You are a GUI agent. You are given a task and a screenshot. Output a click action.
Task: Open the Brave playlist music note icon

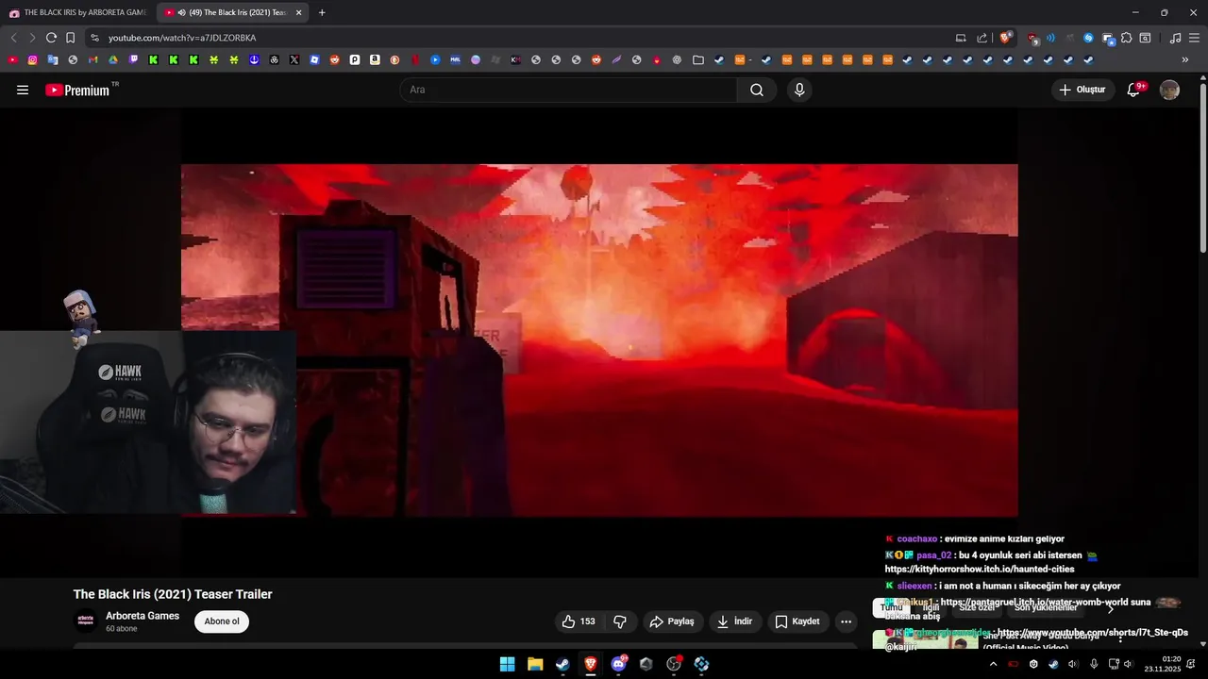[x=1175, y=38]
